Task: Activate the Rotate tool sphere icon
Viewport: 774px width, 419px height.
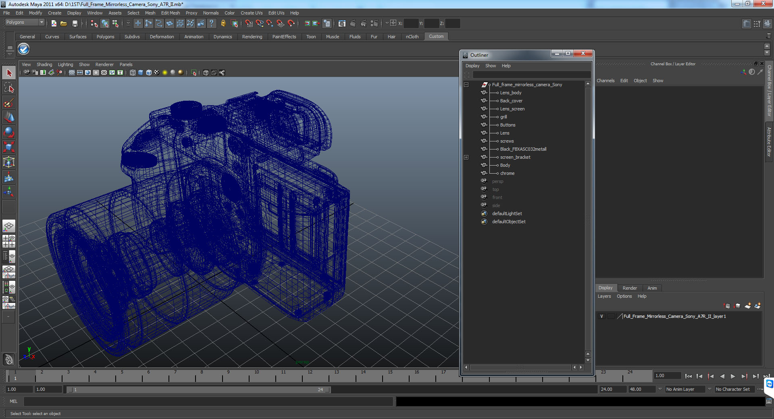Action: [9, 132]
